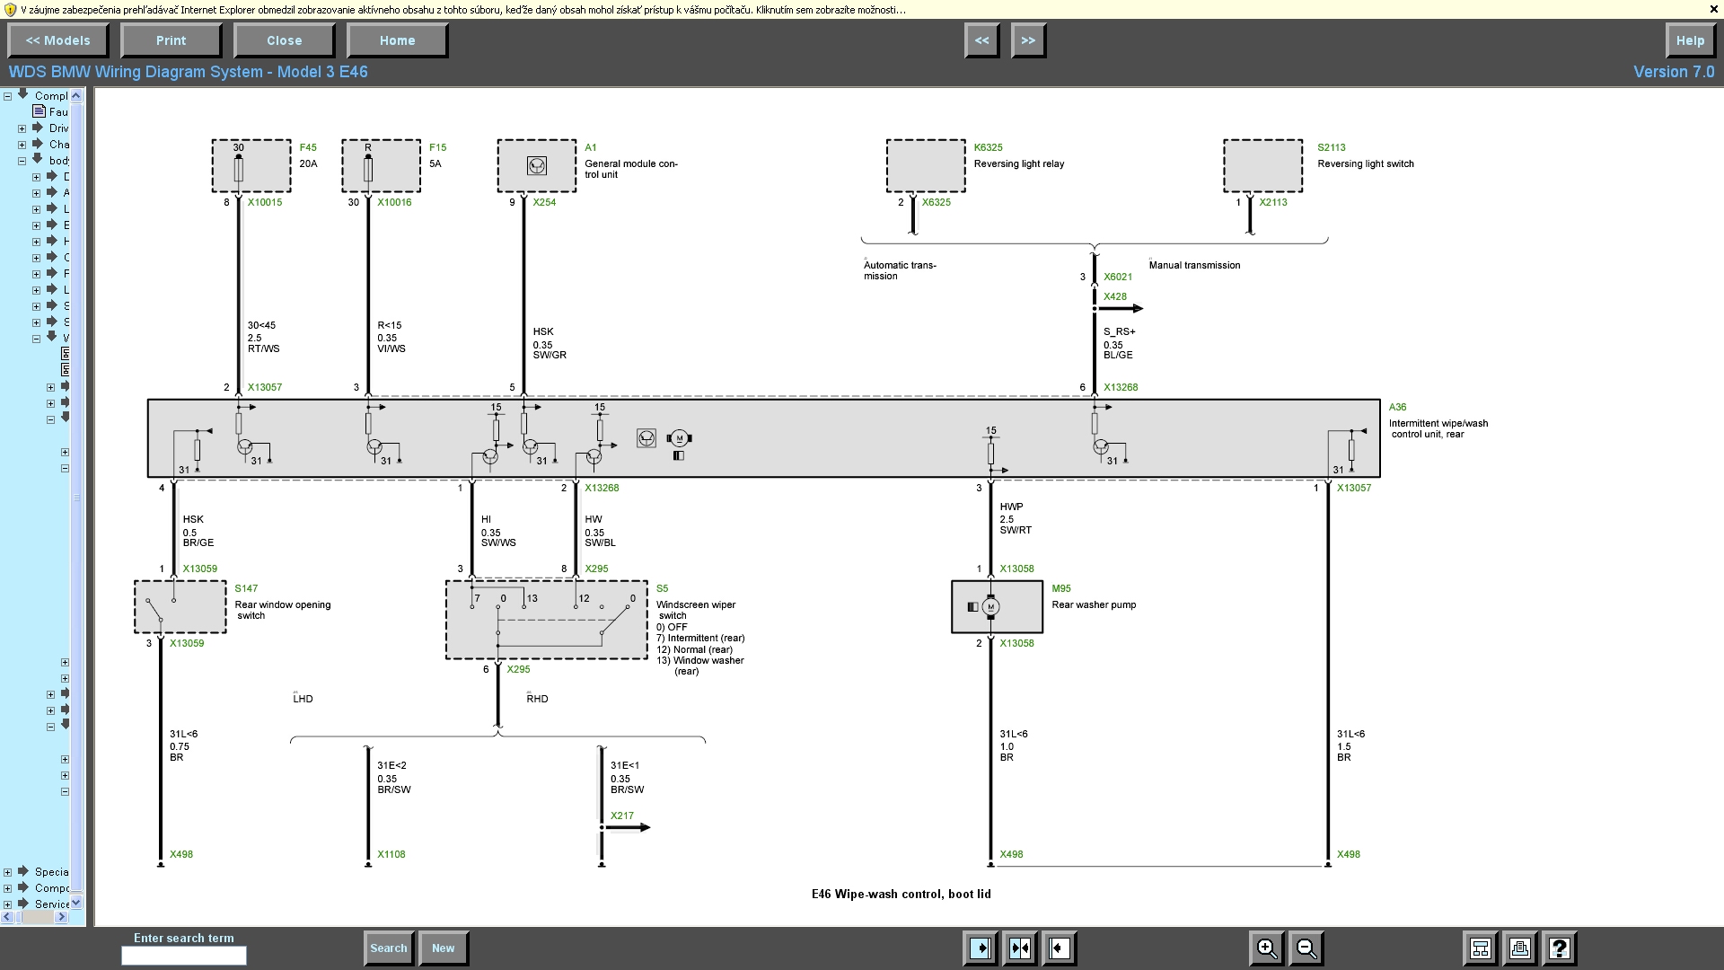Click connector label X13057 near pin 2

click(x=265, y=387)
